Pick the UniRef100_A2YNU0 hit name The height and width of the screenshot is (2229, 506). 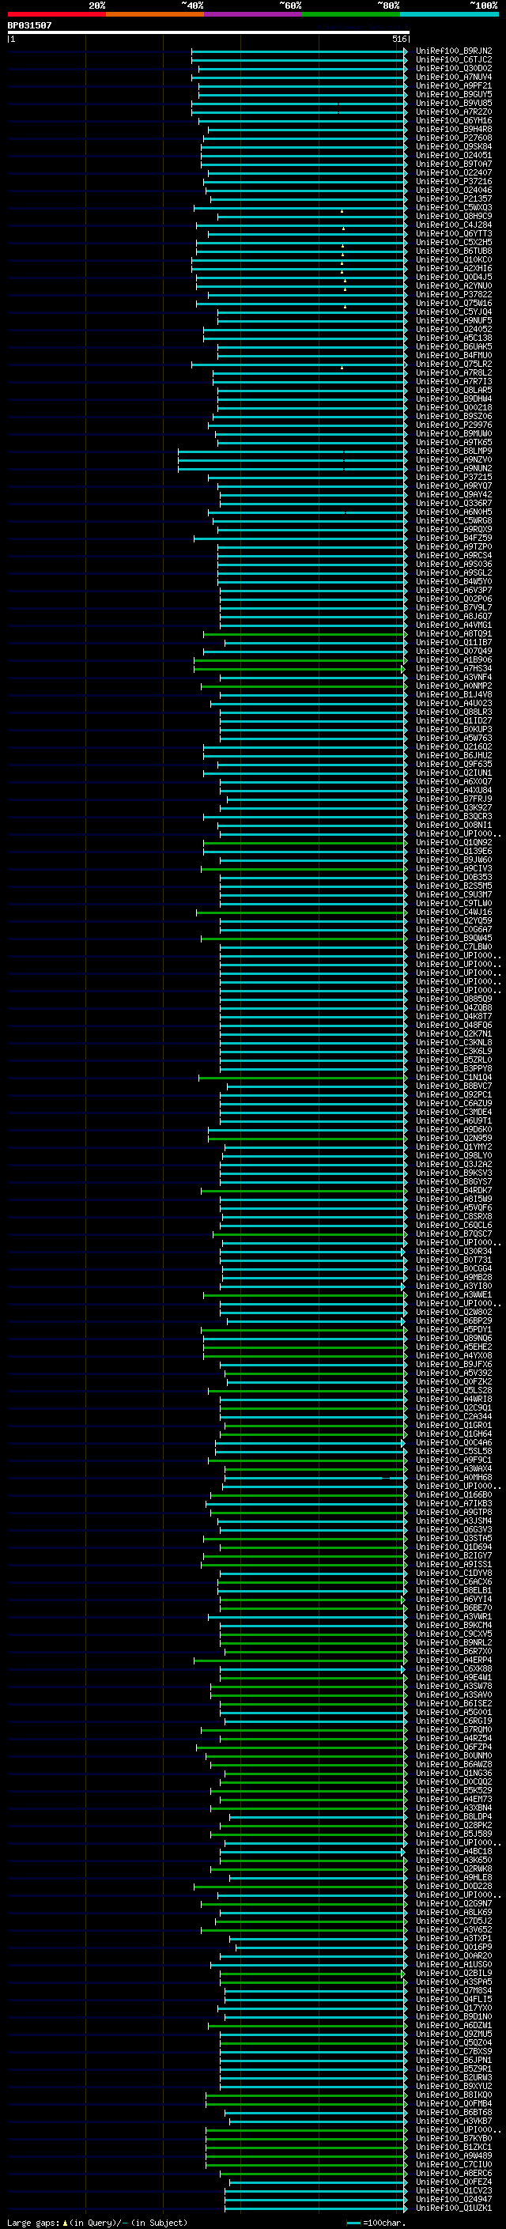click(453, 285)
